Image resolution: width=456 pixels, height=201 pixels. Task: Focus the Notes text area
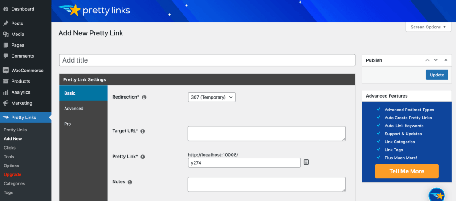[x=267, y=185]
